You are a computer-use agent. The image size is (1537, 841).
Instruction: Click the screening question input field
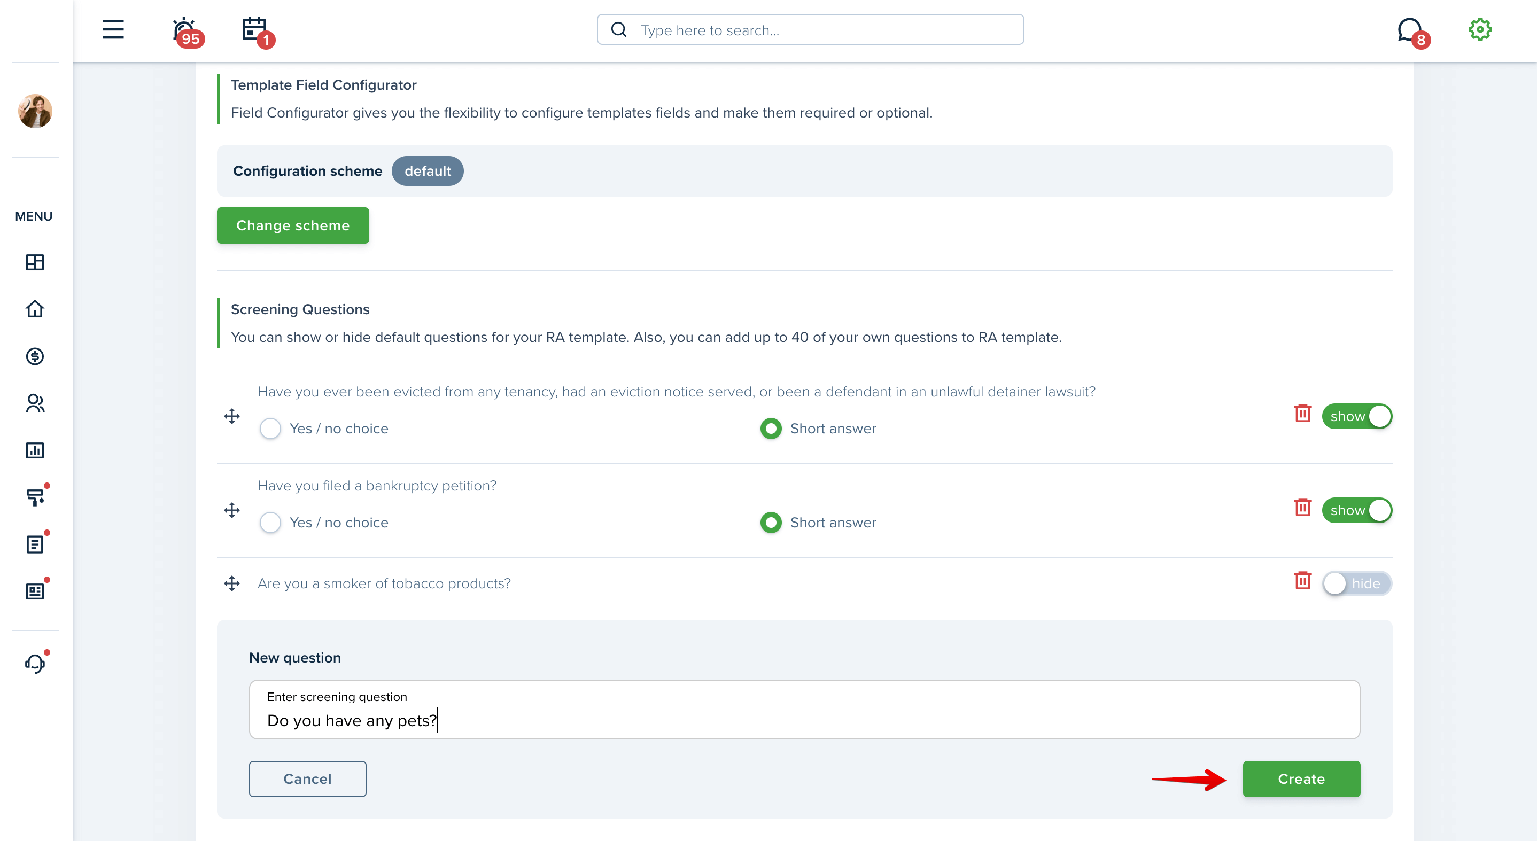(804, 709)
